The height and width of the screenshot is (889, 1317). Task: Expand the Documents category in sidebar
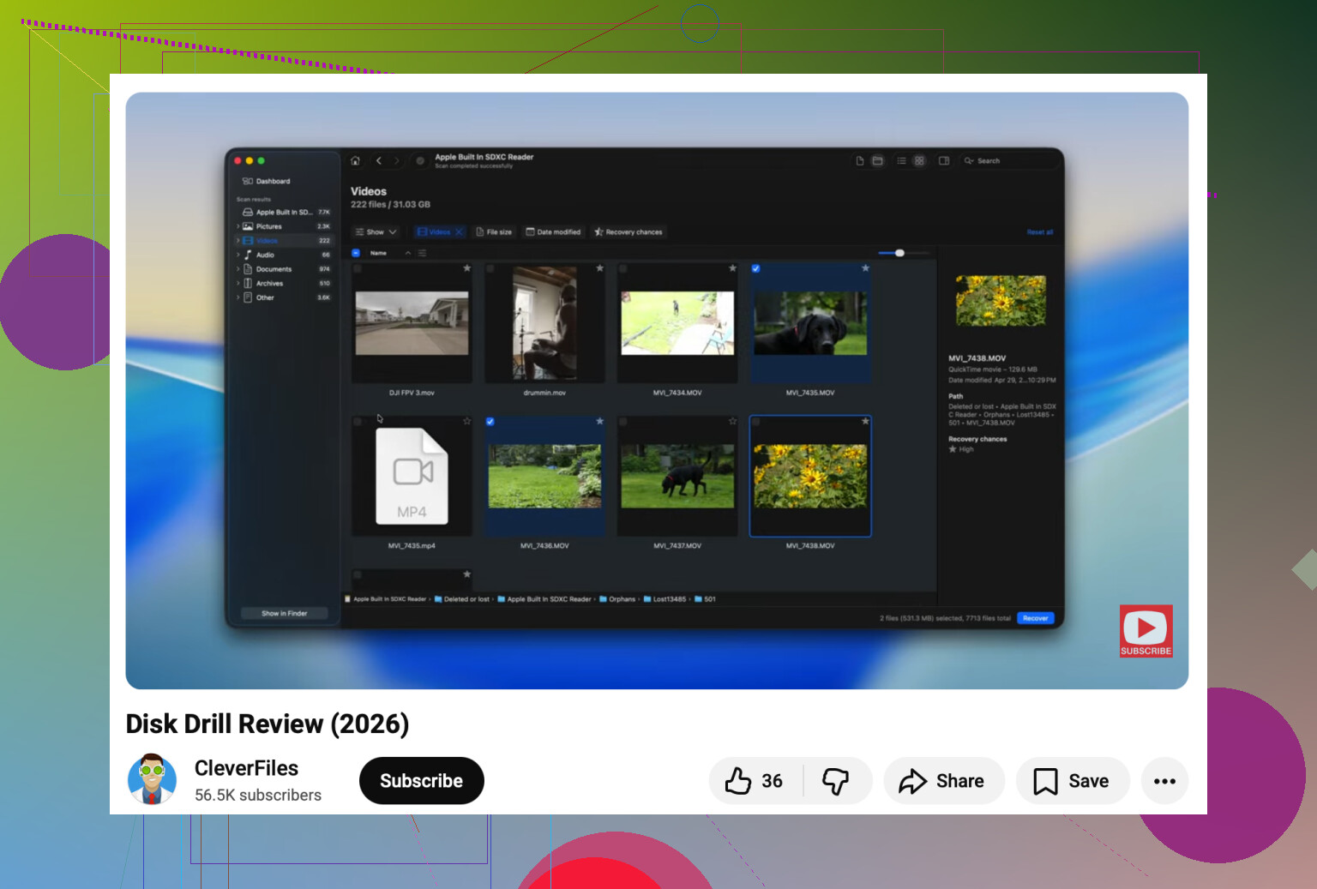238,269
